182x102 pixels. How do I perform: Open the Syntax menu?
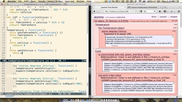click(42, 1)
